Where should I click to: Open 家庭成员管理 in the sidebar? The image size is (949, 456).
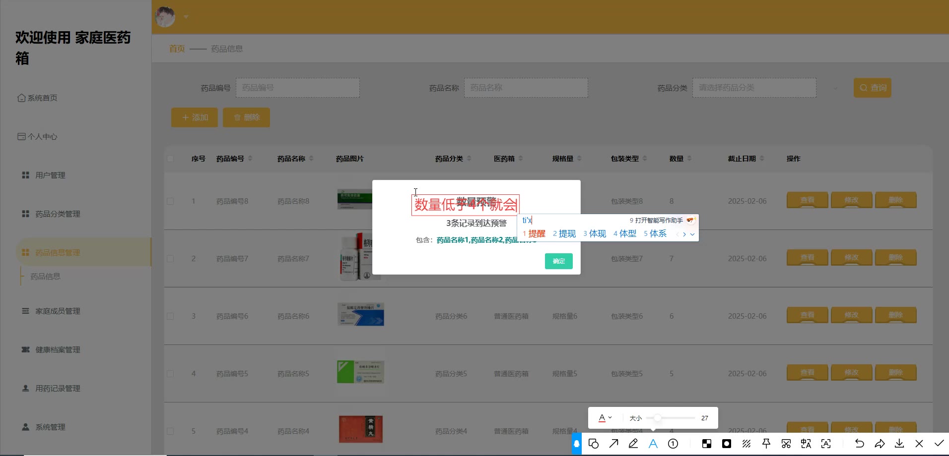(x=58, y=311)
